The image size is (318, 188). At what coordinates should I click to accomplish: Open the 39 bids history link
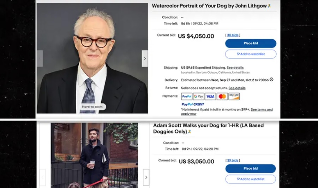[x=233, y=160]
